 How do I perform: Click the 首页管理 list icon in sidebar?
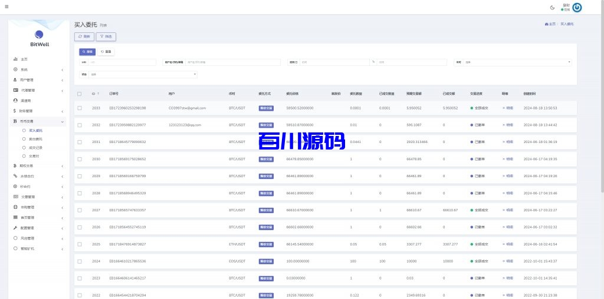pyautogui.click(x=15, y=218)
